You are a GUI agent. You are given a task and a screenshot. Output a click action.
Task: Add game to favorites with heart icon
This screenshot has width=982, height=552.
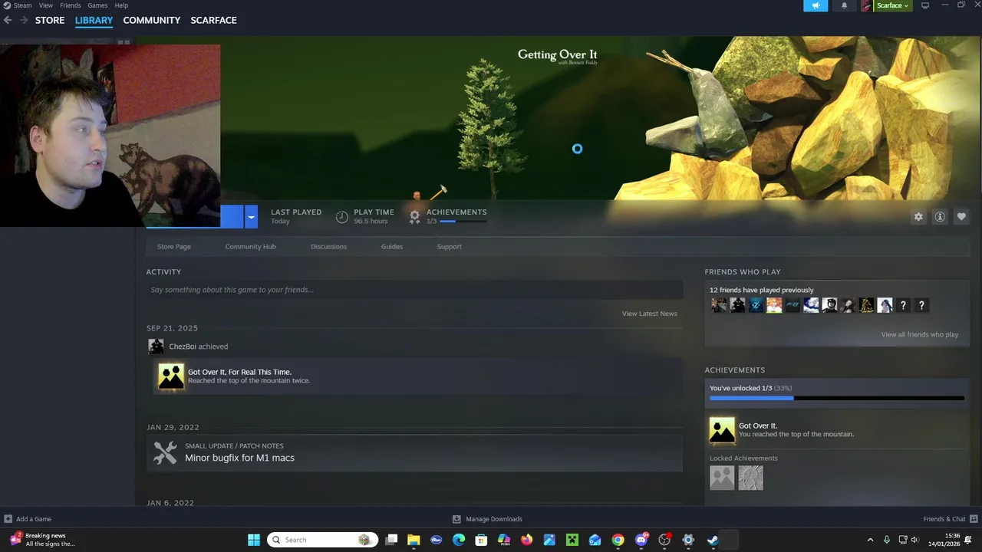click(961, 217)
